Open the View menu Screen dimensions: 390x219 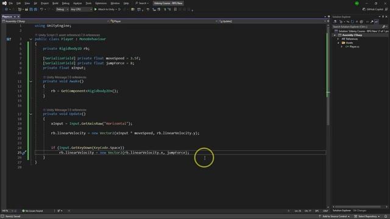pyautogui.click(x=27, y=3)
